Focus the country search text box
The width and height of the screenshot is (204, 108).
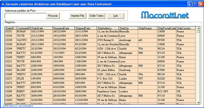click(x=26, y=16)
